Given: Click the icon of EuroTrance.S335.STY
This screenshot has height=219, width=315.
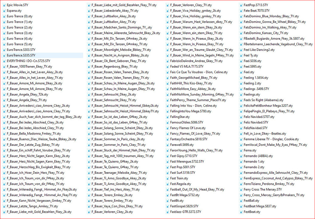Looking at the screenshot, I should 4,55.
